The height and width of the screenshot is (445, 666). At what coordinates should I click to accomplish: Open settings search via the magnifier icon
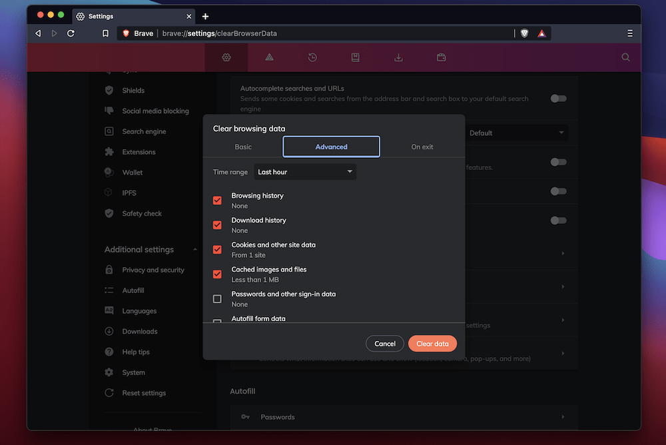(625, 57)
